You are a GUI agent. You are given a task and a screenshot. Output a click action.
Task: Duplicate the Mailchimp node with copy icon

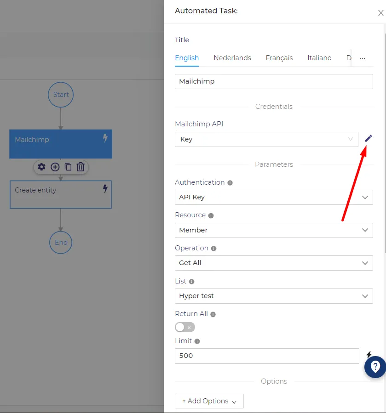(68, 167)
